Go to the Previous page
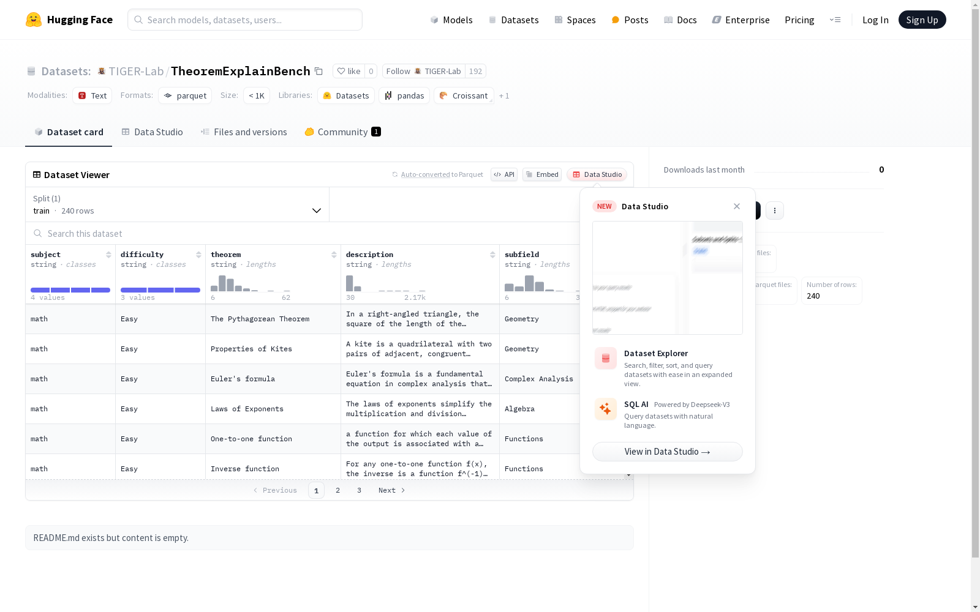The height and width of the screenshot is (612, 980). (x=275, y=490)
